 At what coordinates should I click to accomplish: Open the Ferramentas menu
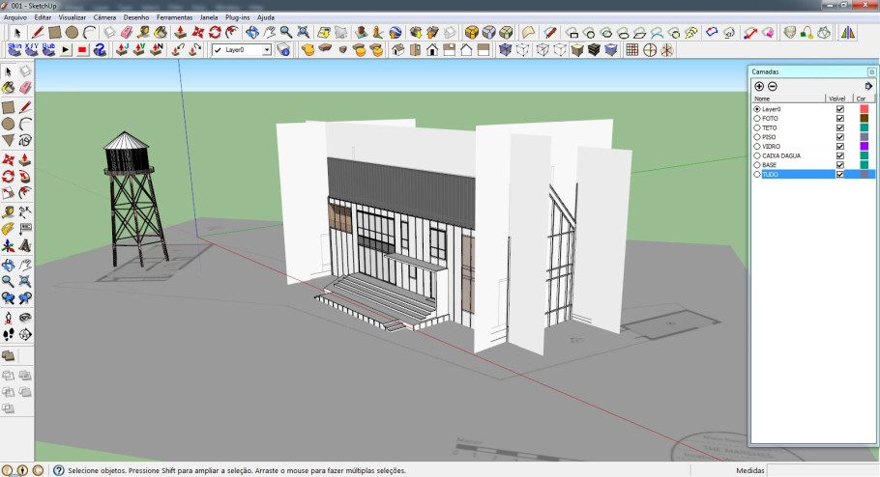coord(174,17)
